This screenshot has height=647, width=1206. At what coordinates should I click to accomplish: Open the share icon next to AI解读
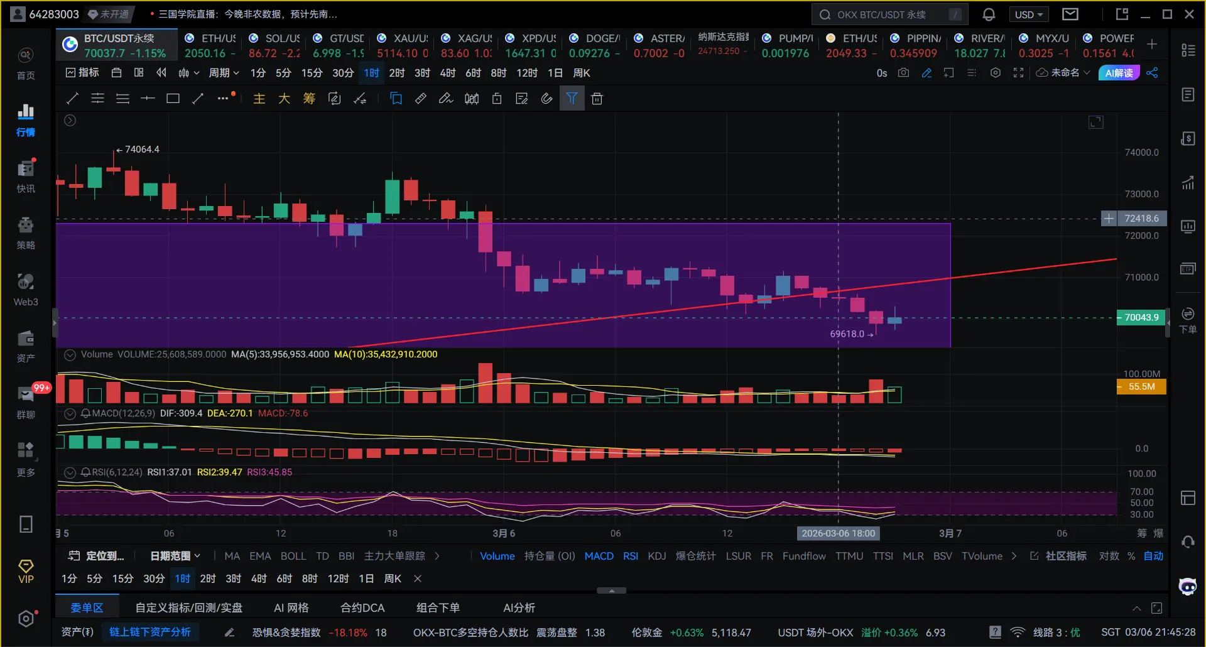pyautogui.click(x=1152, y=73)
